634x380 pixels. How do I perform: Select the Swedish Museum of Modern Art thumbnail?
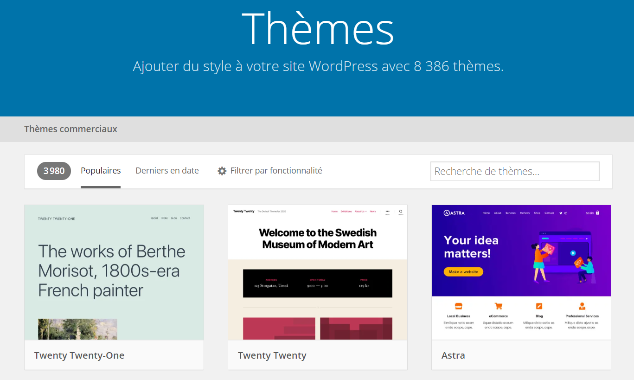318,272
